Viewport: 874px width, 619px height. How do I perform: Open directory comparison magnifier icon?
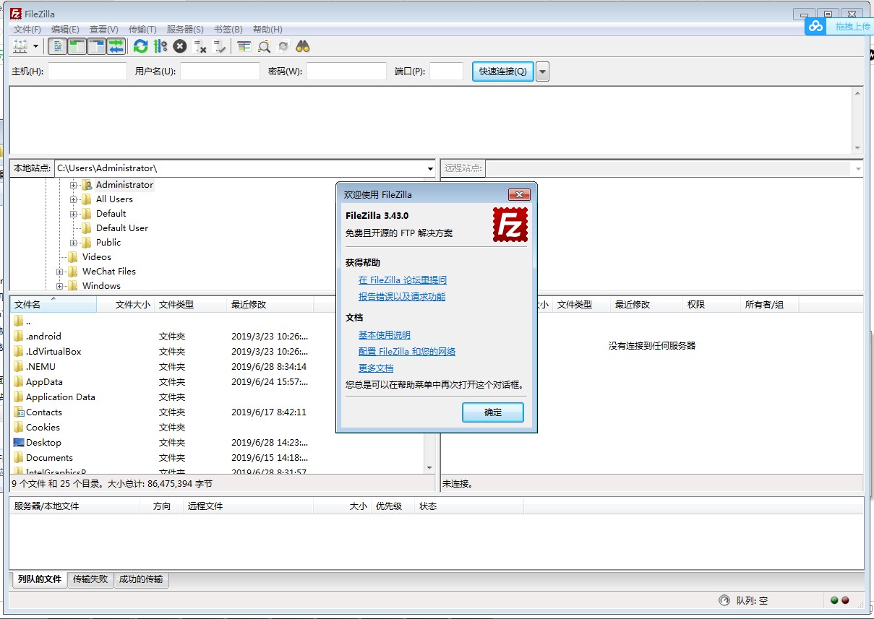[264, 47]
